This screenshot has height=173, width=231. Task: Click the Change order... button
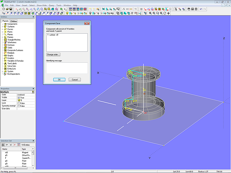point(53,54)
